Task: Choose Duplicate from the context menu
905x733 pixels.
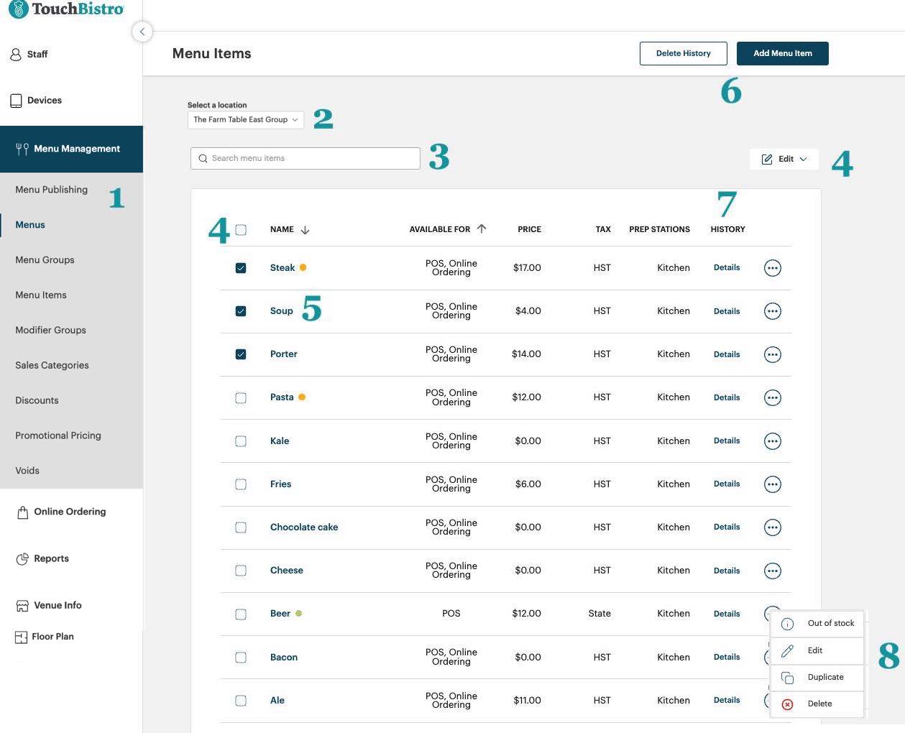Action: click(x=825, y=676)
